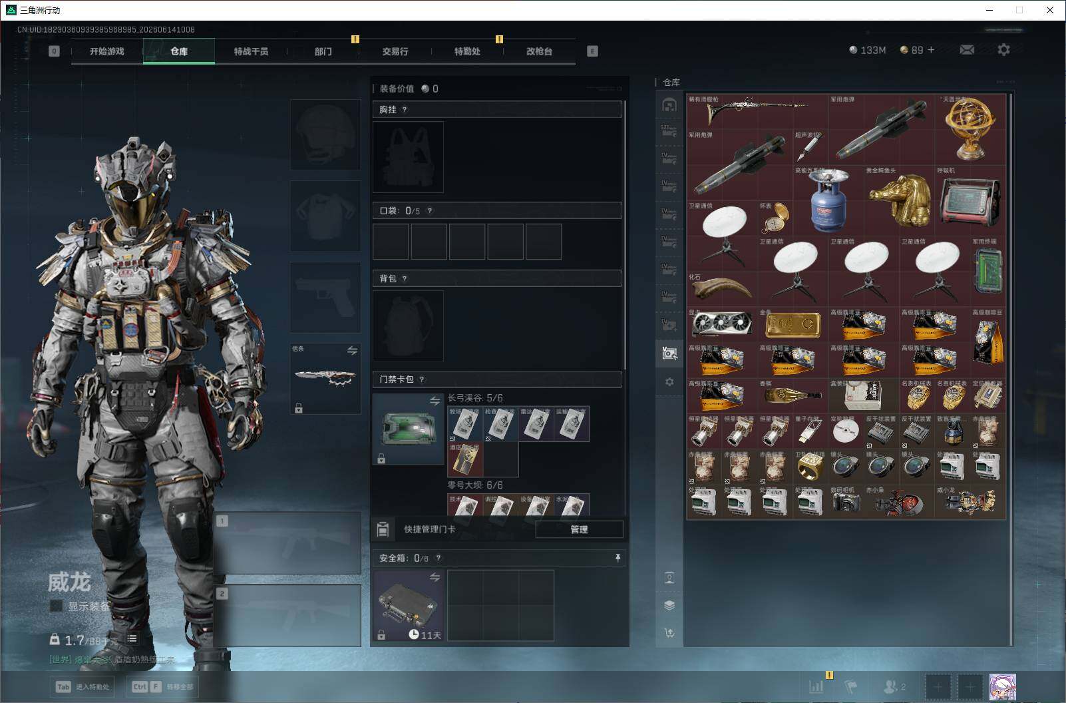The image size is (1066, 703).
Task: Swap the melee knife via its arrows icon
Action: coord(352,350)
